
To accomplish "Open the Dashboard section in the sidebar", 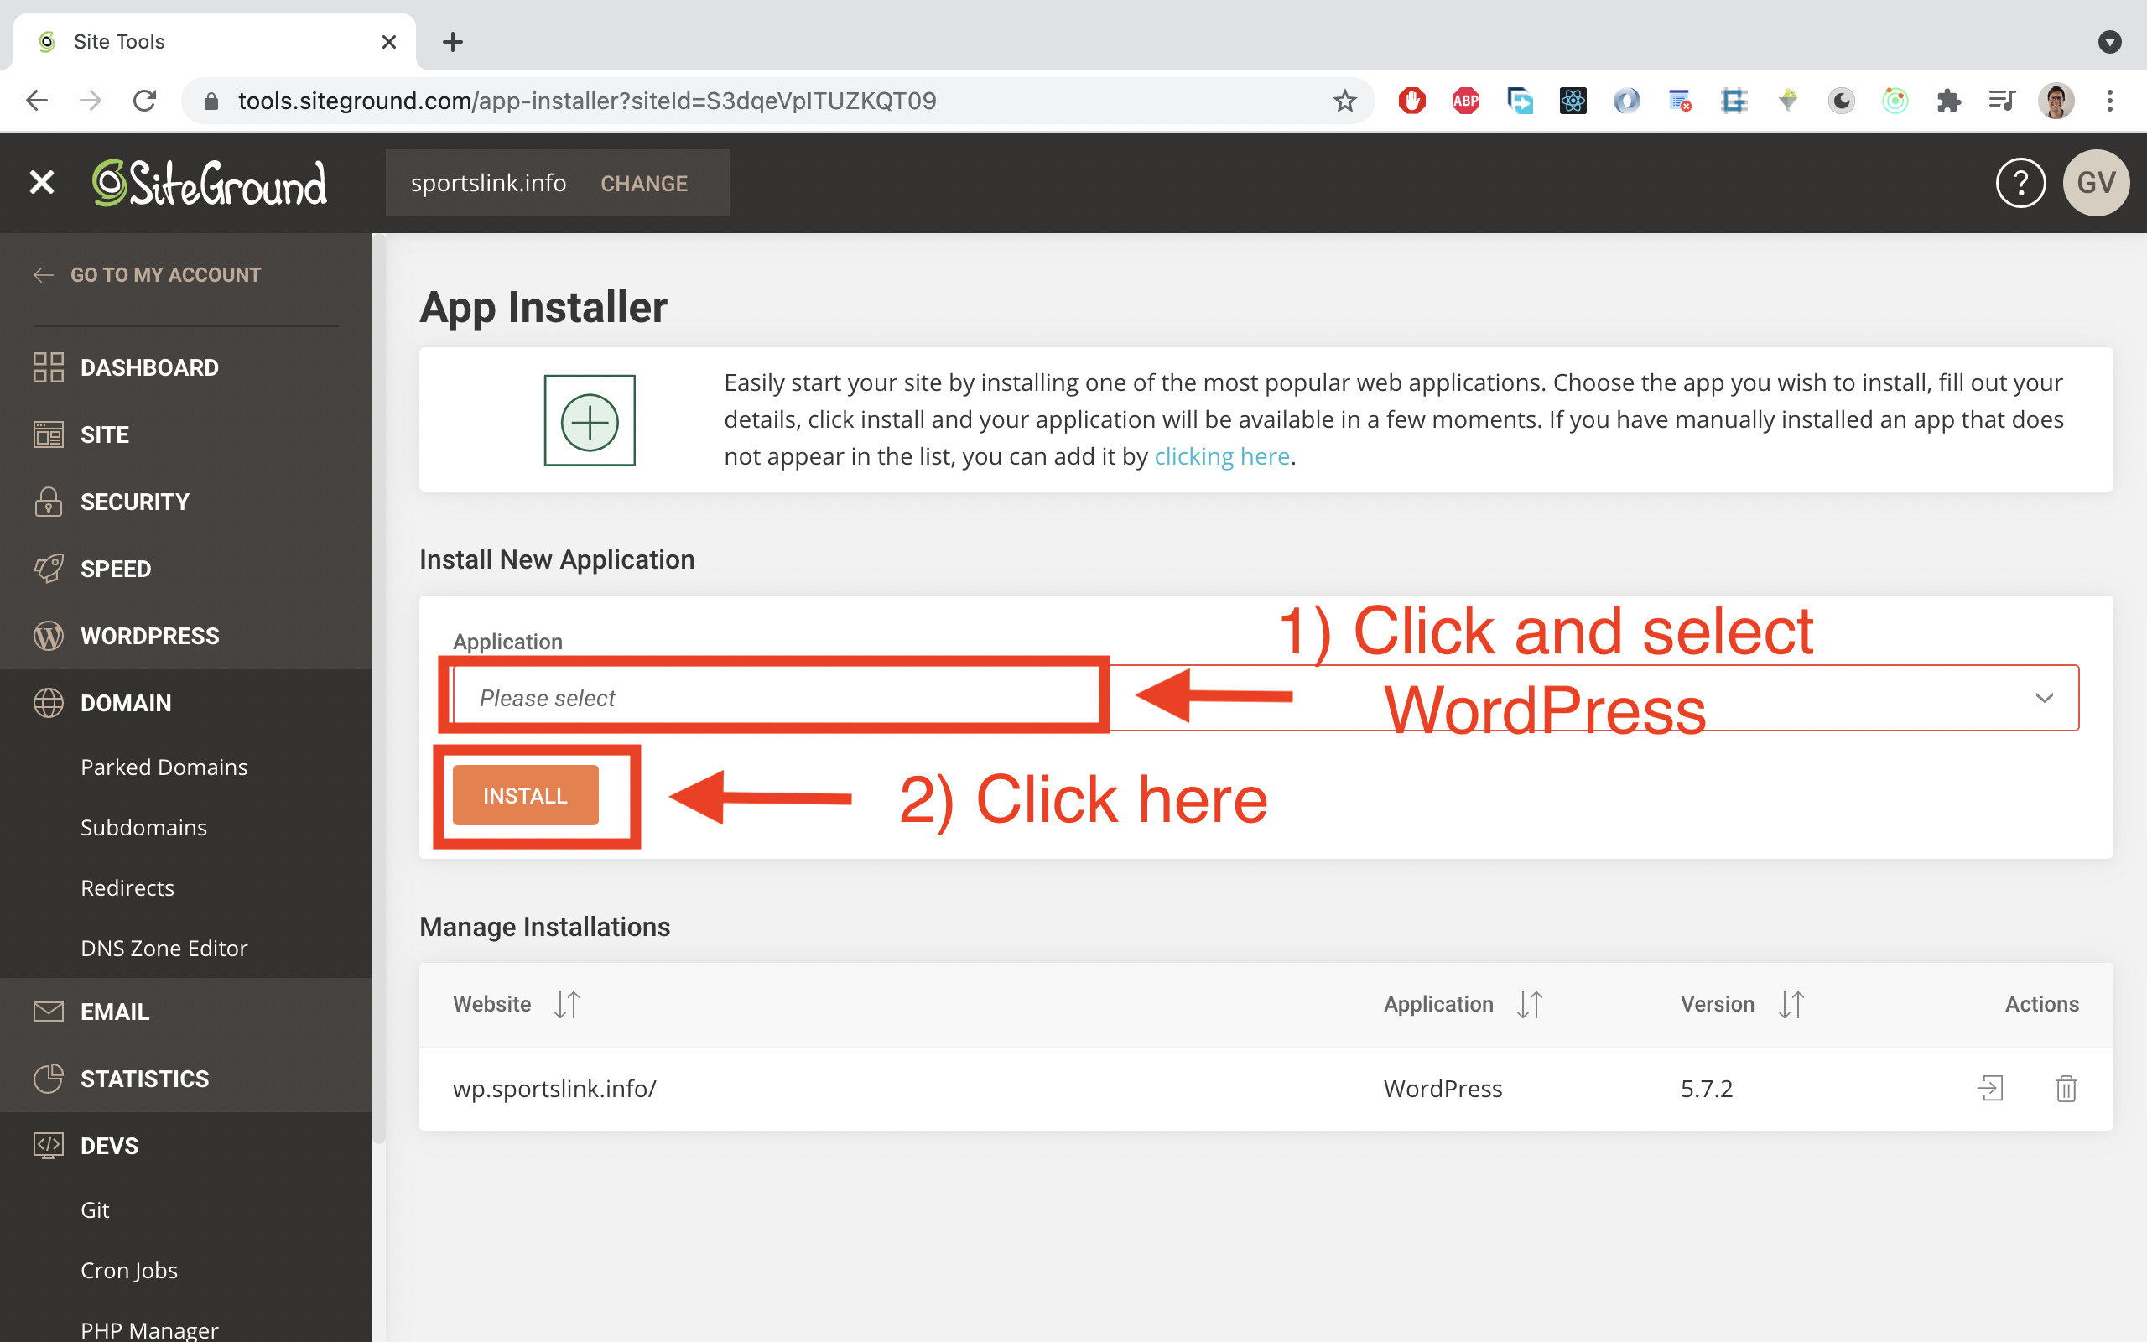I will pyautogui.click(x=149, y=367).
